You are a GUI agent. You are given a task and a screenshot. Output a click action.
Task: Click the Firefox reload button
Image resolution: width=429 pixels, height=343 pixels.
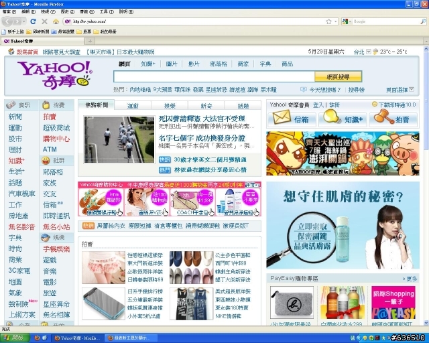[x=34, y=21]
